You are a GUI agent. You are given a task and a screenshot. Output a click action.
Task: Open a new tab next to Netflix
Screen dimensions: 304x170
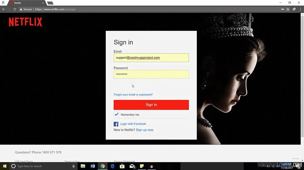(x=50, y=3)
